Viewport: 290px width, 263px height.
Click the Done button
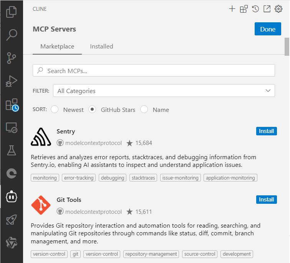(268, 29)
